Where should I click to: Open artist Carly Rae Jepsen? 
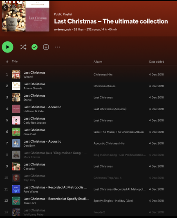[35, 123]
